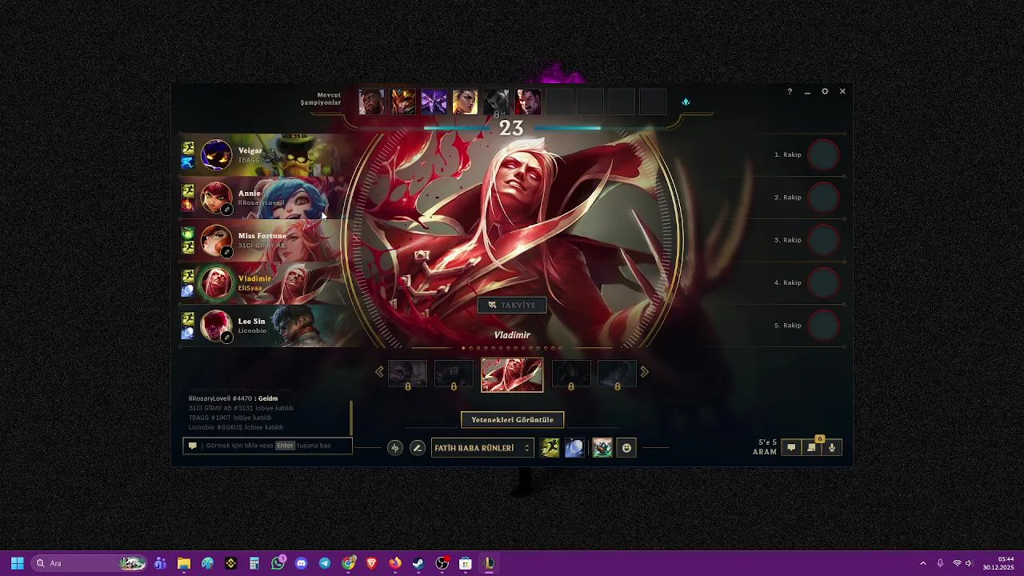The width and height of the screenshot is (1024, 576).
Task: Choose the purple third bench champion
Action: (434, 102)
